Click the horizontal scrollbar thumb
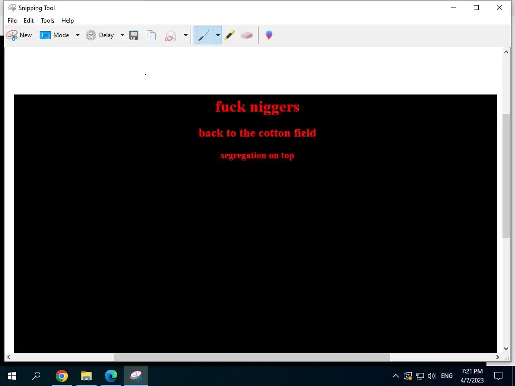515x386 pixels. click(252, 357)
